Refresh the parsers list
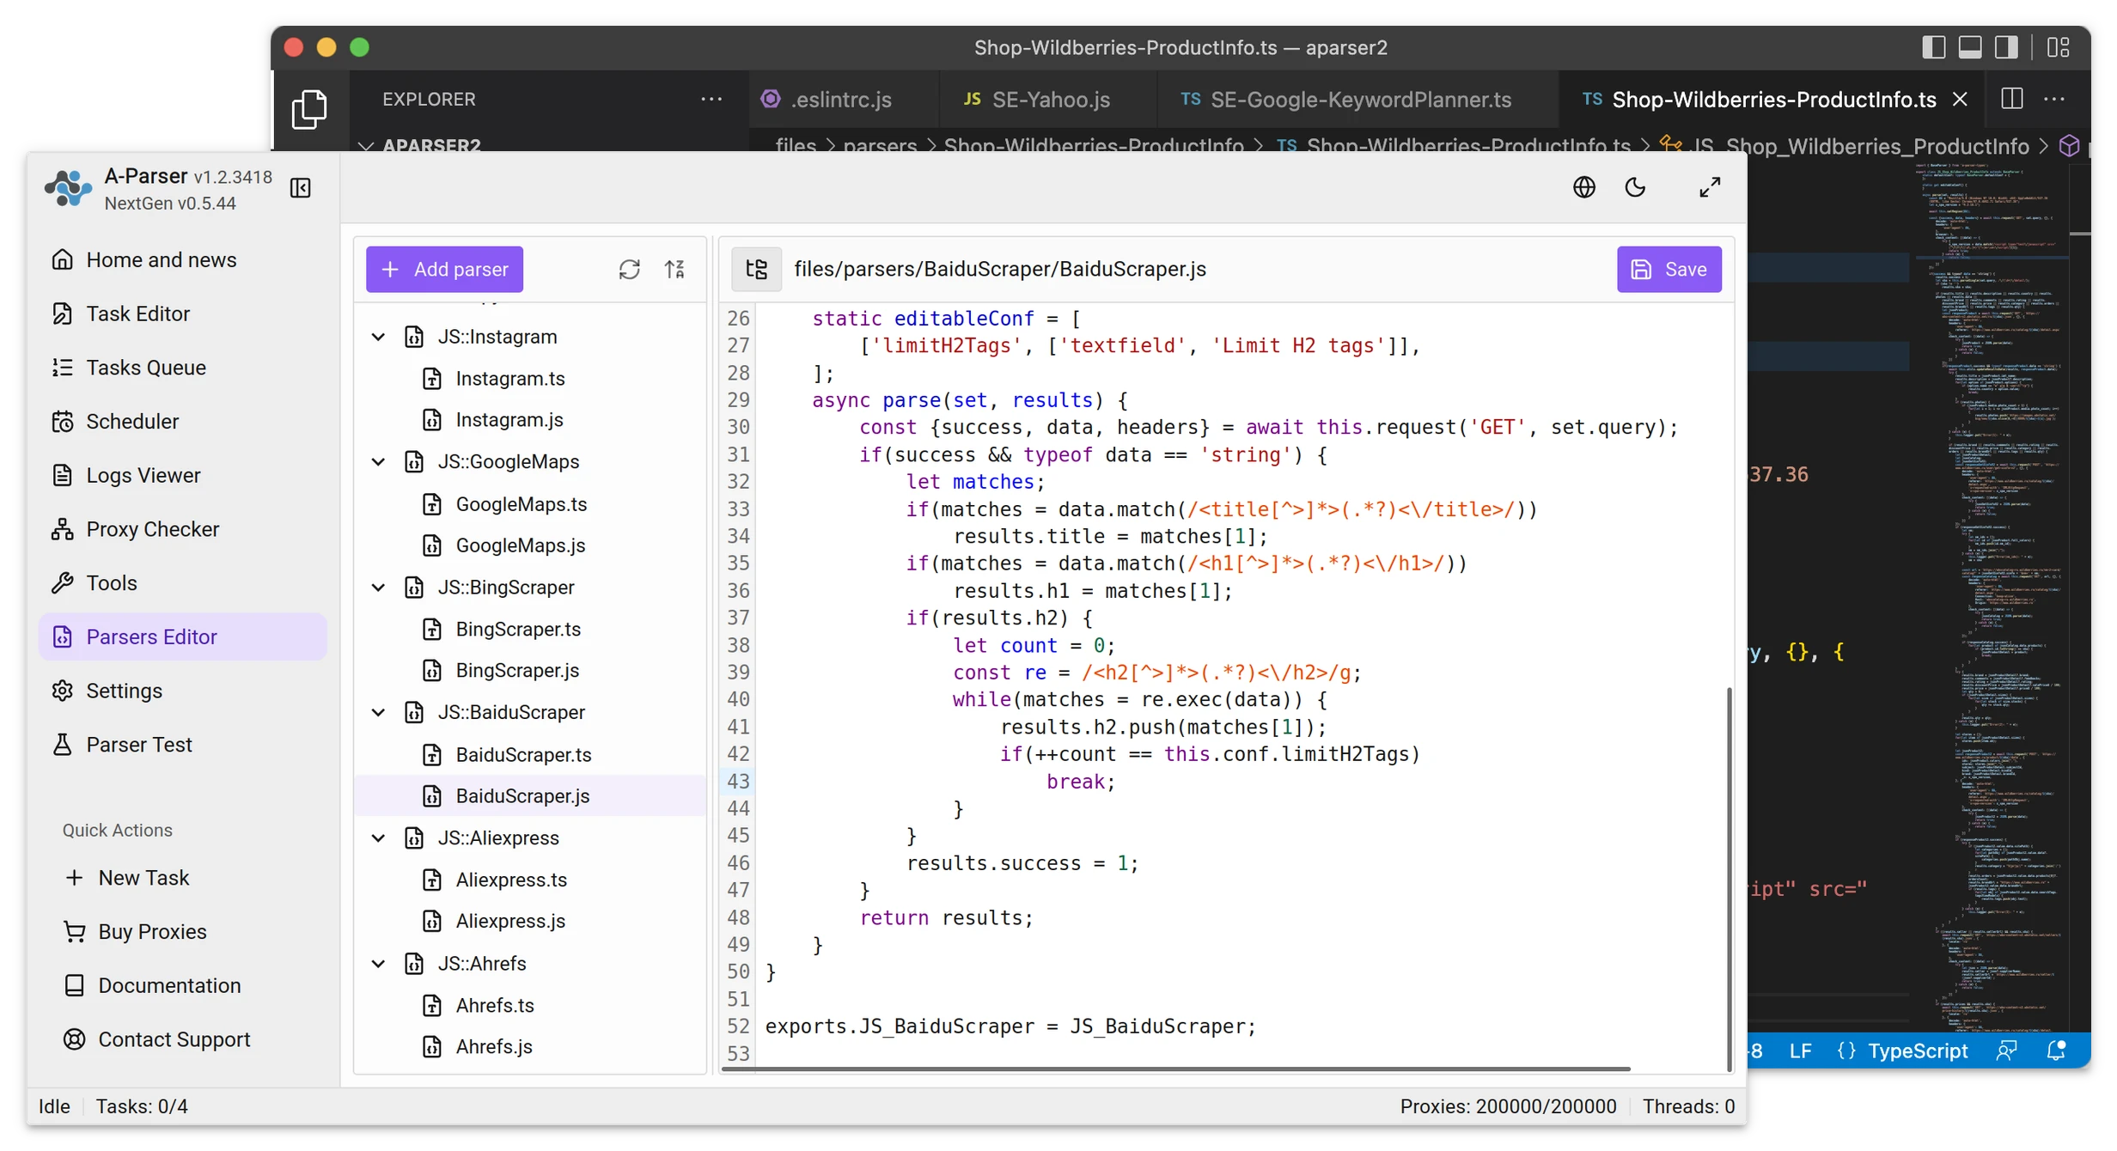2117x1151 pixels. coord(629,270)
